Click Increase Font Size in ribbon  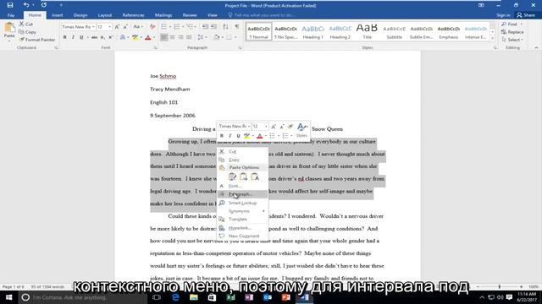(117, 27)
